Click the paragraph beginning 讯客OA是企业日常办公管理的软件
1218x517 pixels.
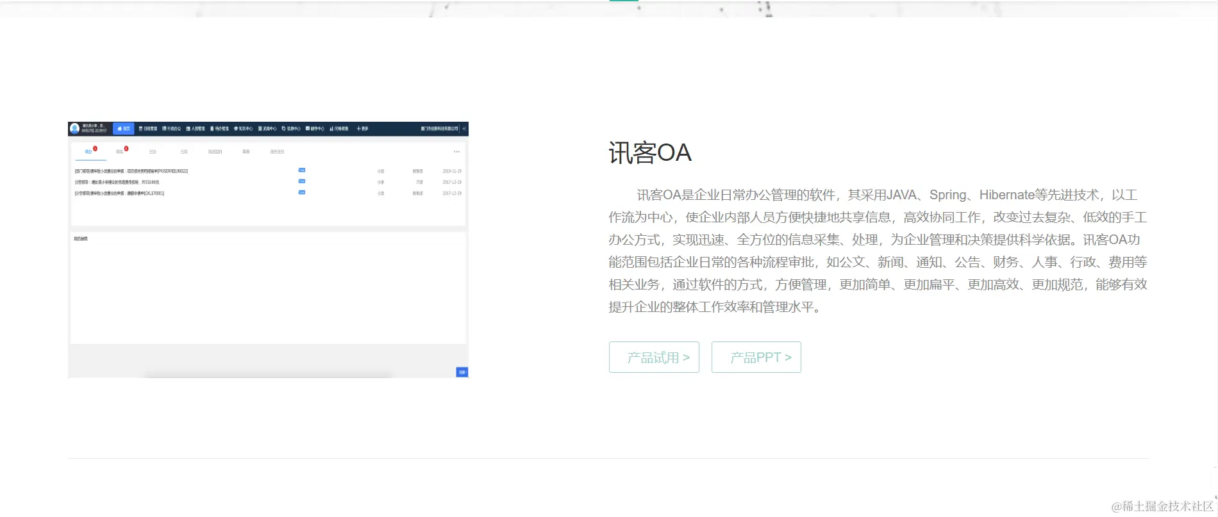878,250
